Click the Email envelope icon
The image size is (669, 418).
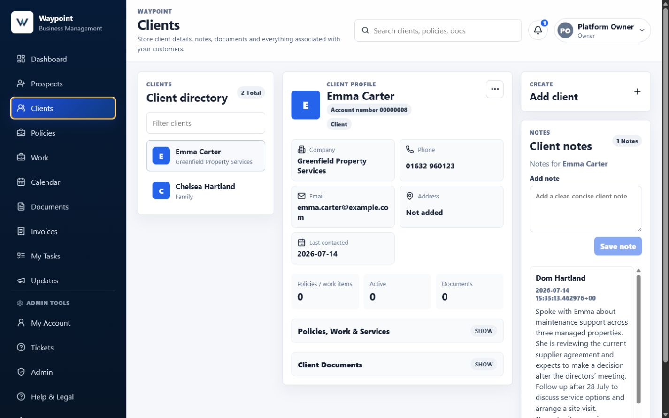pyautogui.click(x=301, y=196)
